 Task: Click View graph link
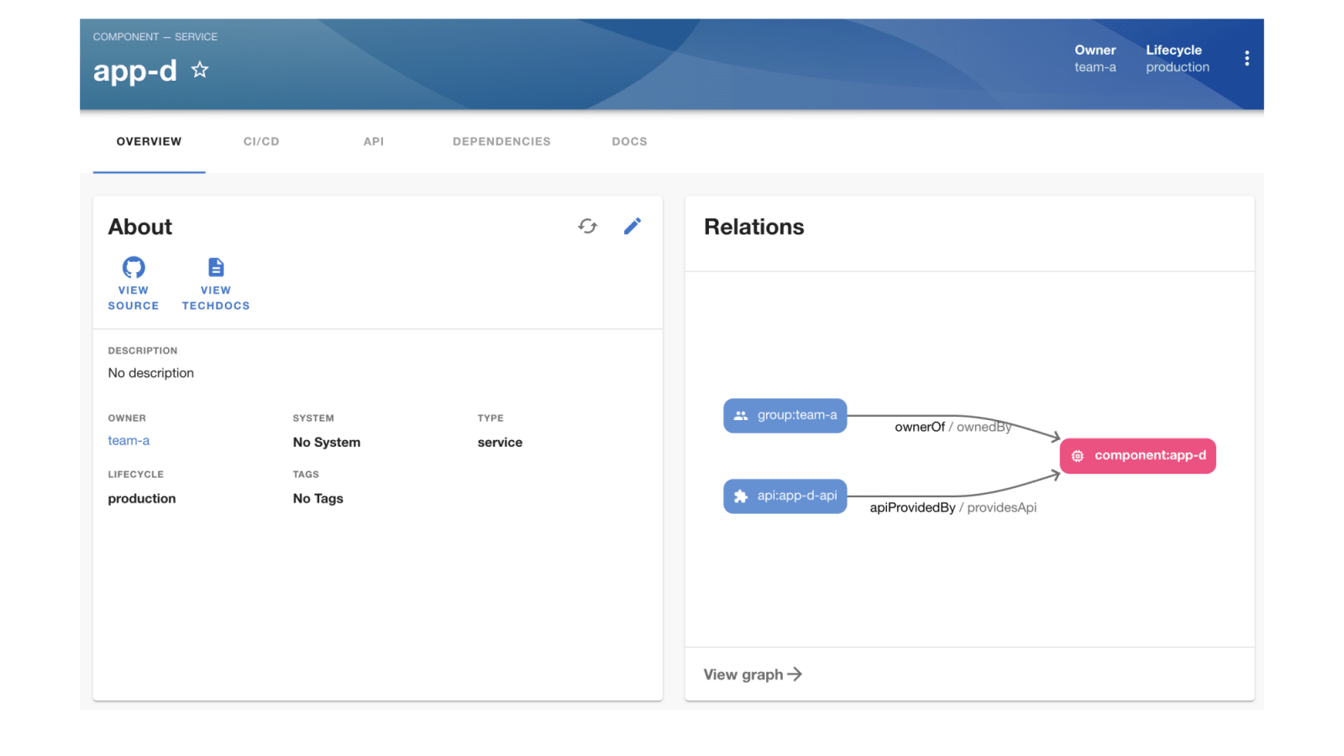[x=753, y=675]
